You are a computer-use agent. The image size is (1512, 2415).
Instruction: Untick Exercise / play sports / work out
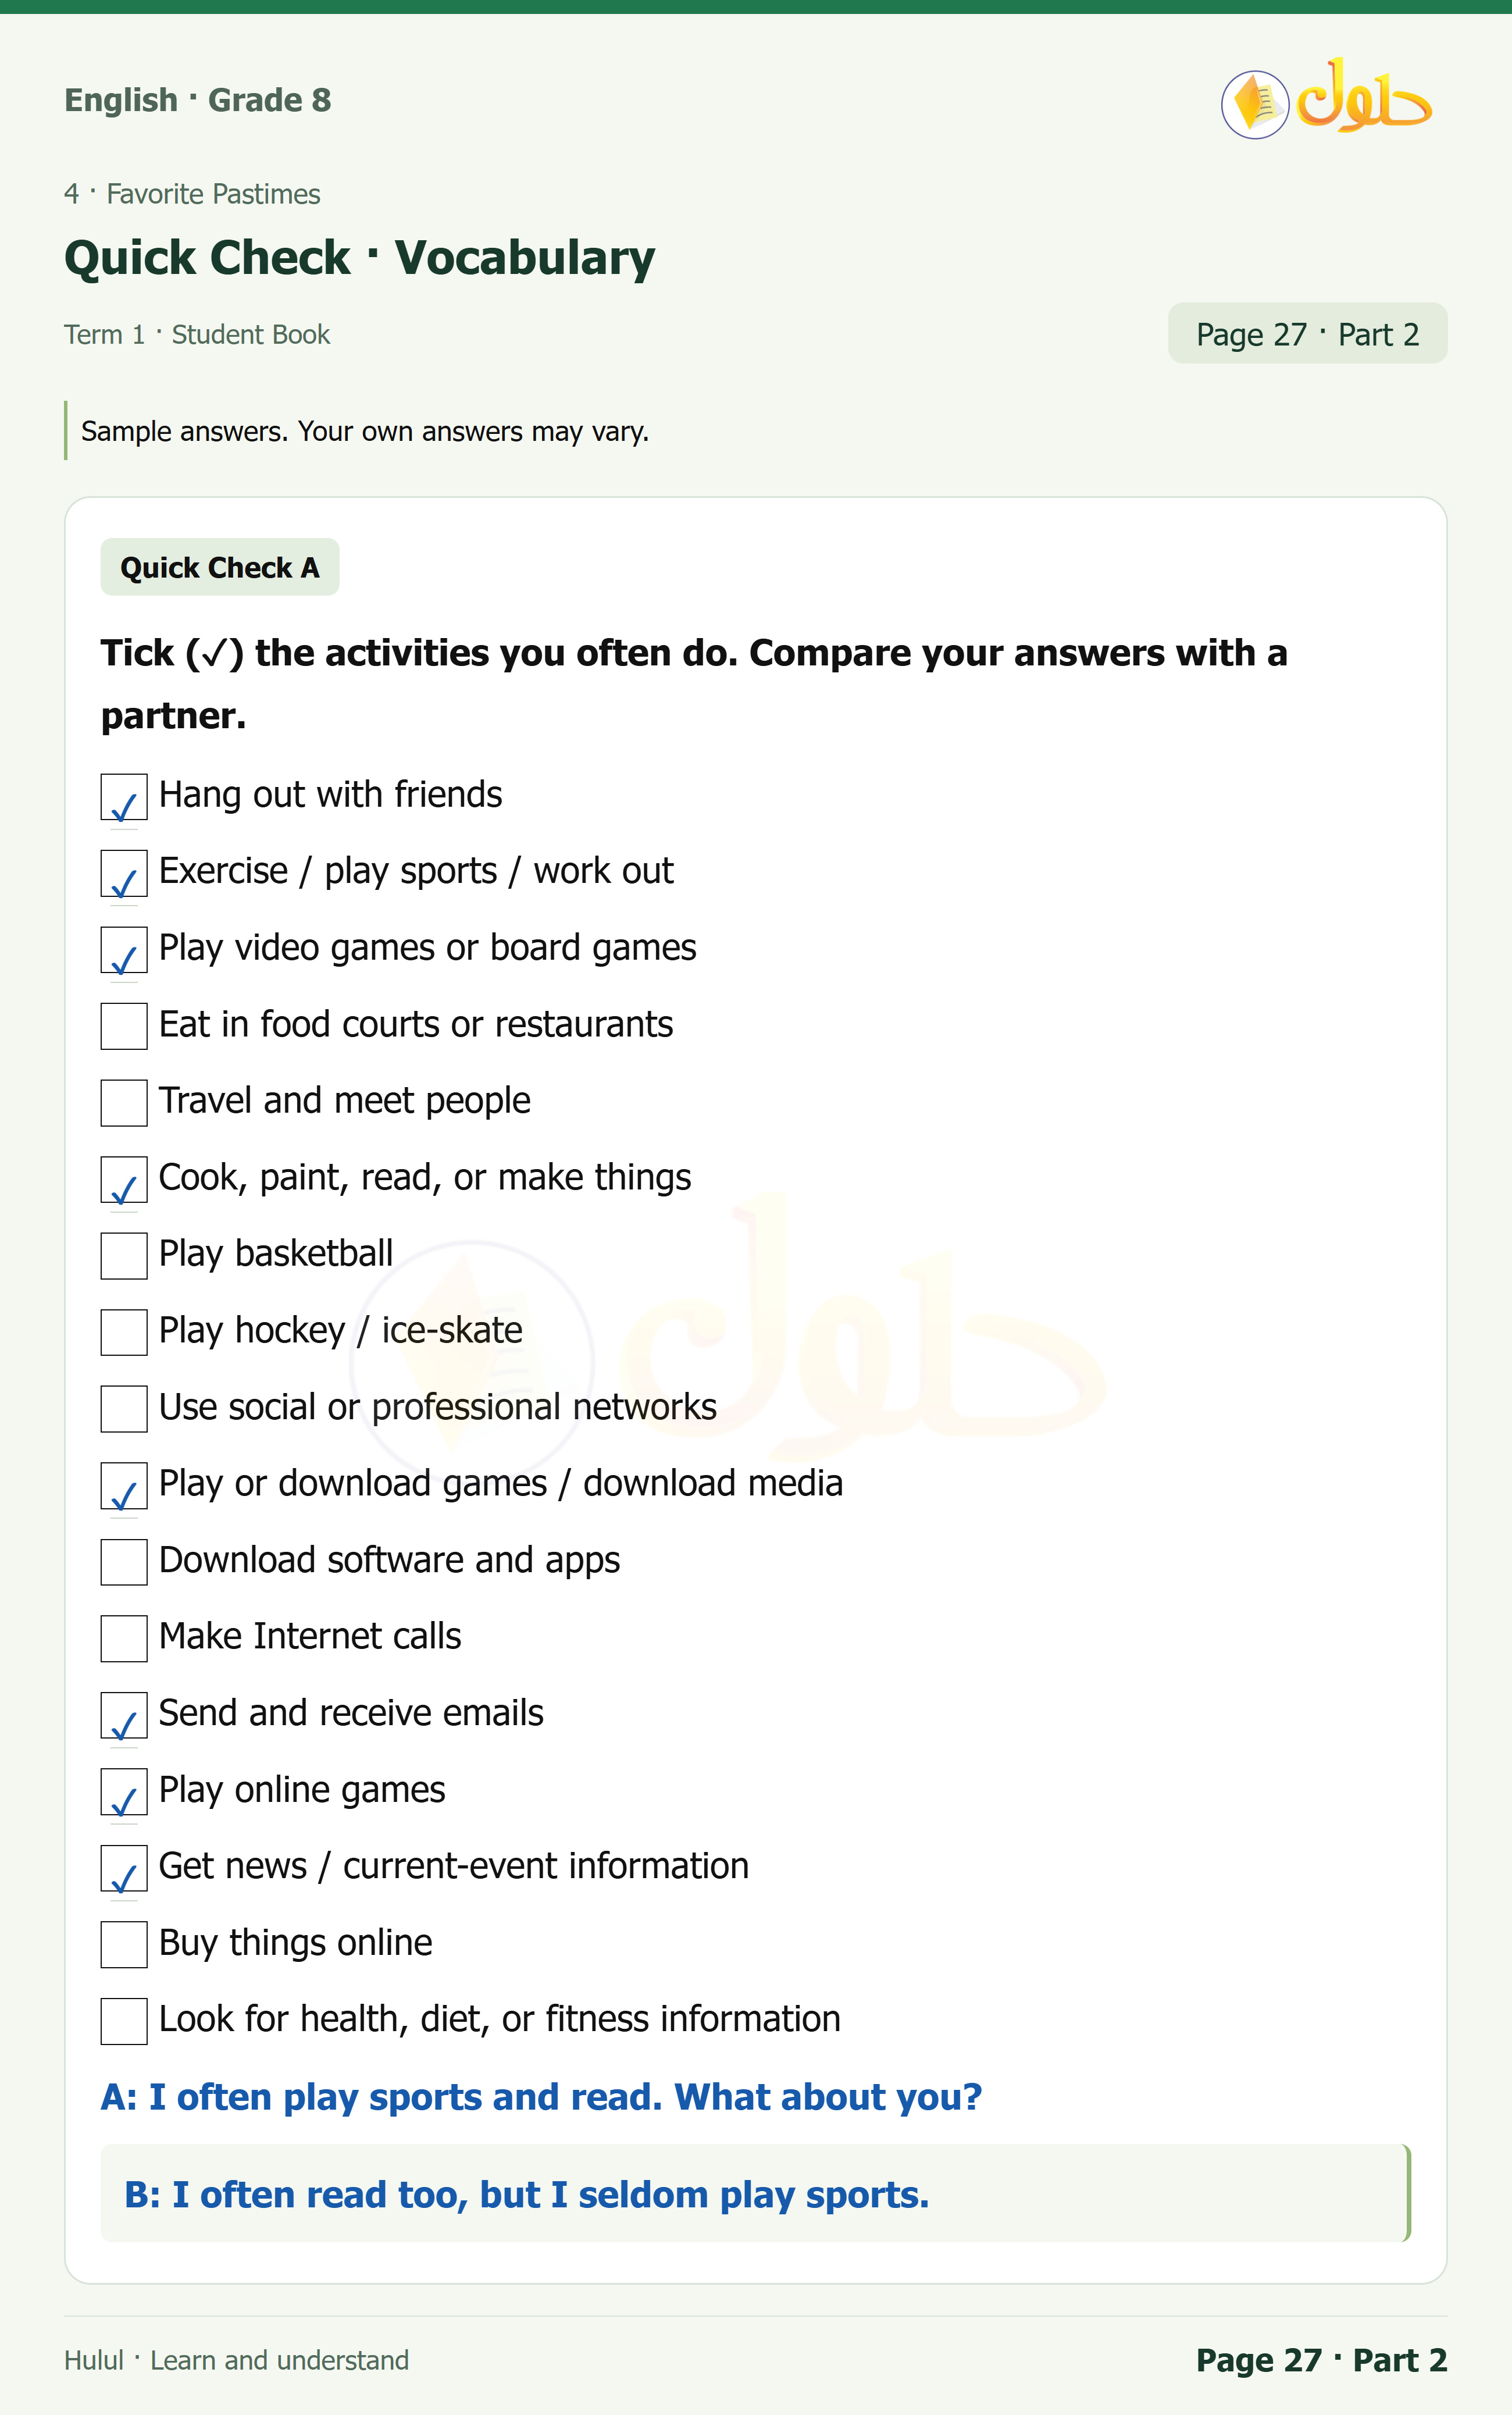[124, 873]
